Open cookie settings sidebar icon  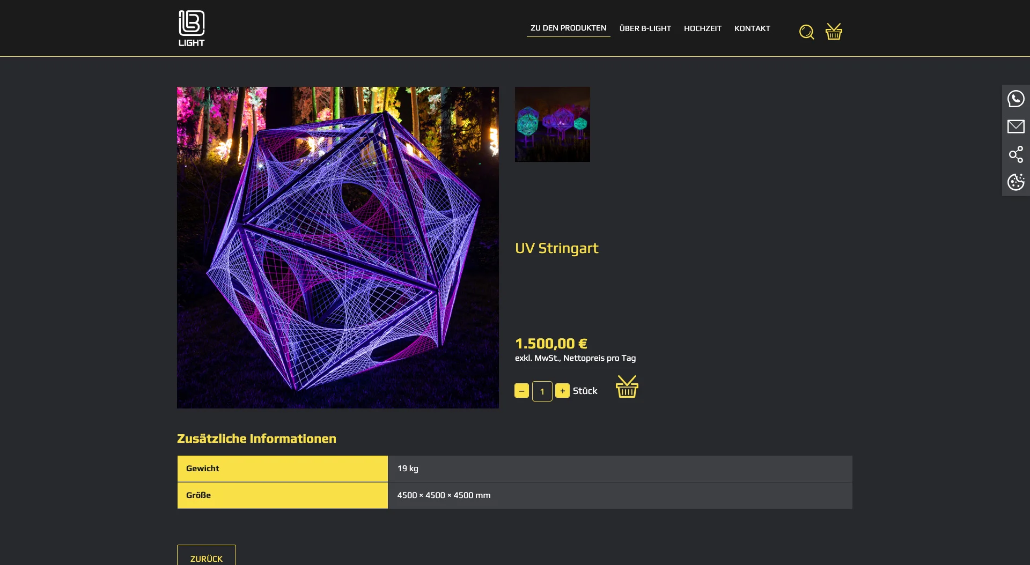point(1016,182)
